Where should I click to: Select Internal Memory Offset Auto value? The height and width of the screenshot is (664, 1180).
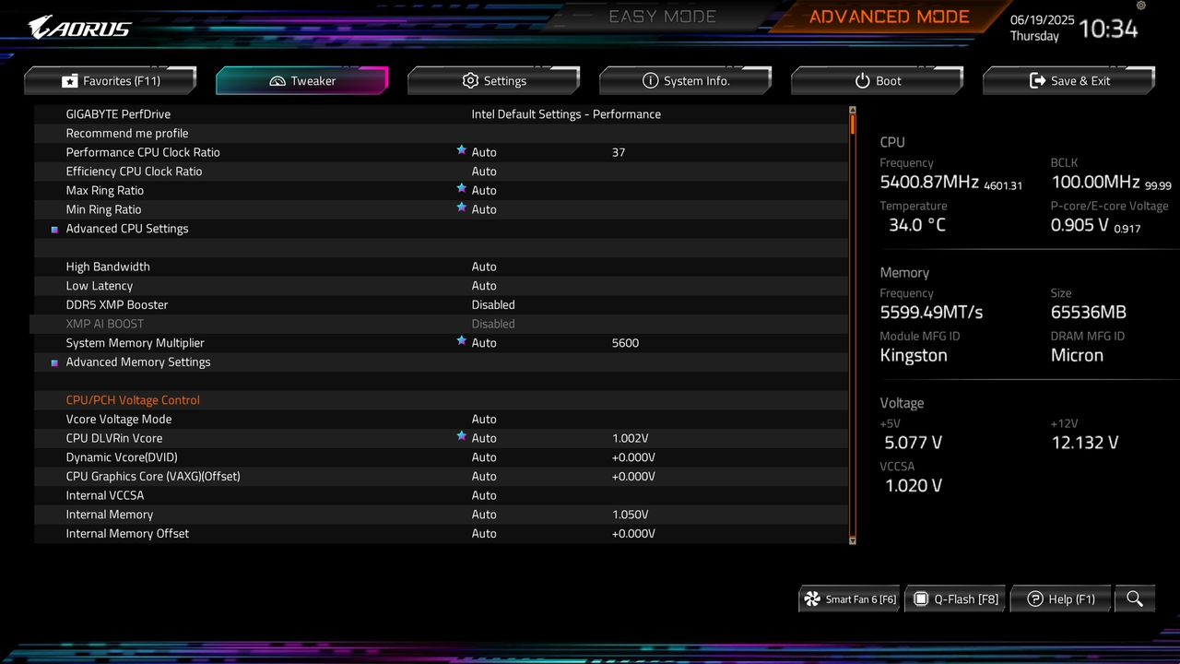[x=484, y=534]
